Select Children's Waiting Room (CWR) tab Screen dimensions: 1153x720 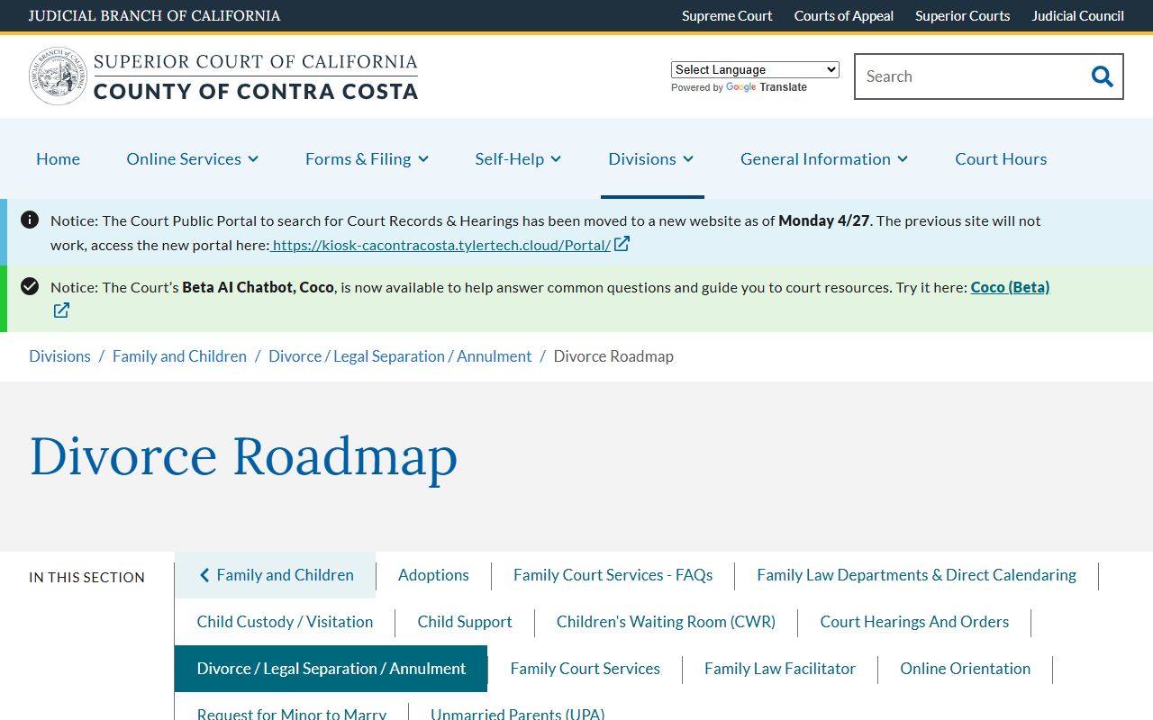[666, 622]
